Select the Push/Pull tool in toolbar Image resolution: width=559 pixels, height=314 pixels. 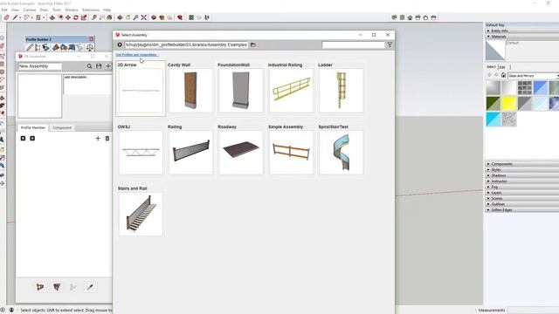(x=52, y=17)
